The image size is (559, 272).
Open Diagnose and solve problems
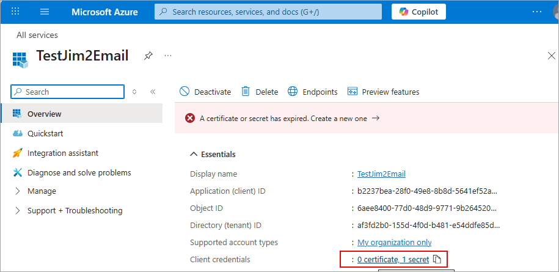(79, 172)
